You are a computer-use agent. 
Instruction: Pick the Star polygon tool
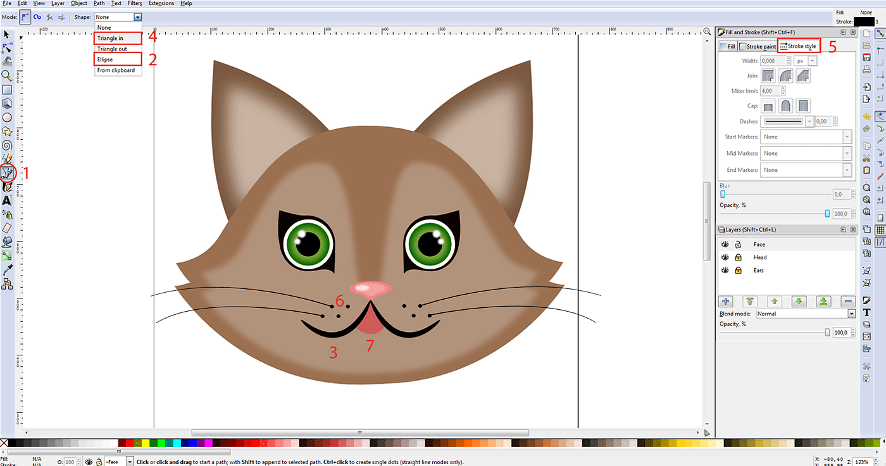7,132
